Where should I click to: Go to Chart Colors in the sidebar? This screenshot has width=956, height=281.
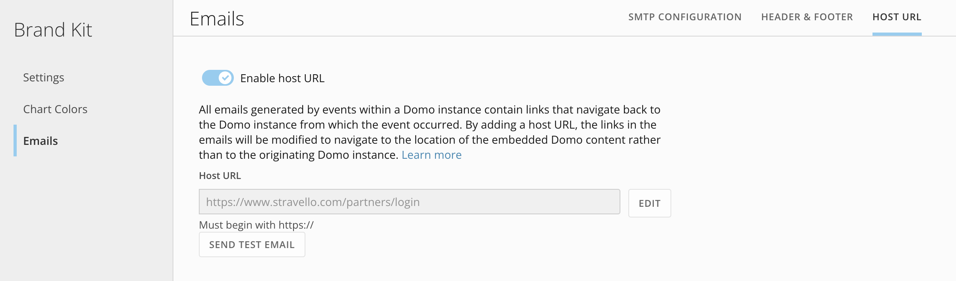[x=55, y=109]
